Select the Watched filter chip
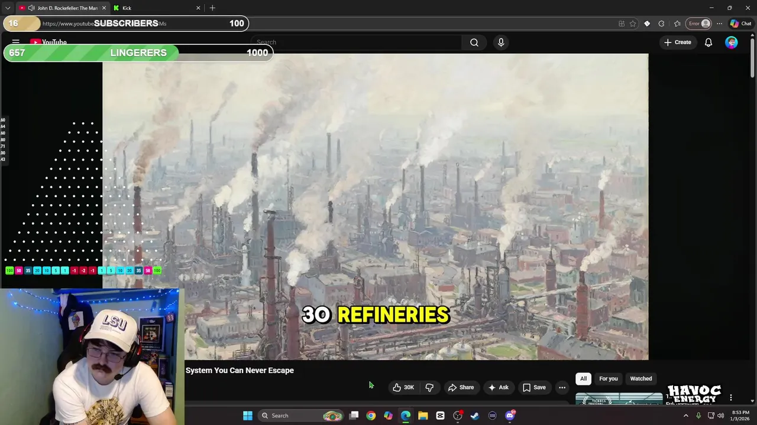The image size is (757, 425). (640, 378)
